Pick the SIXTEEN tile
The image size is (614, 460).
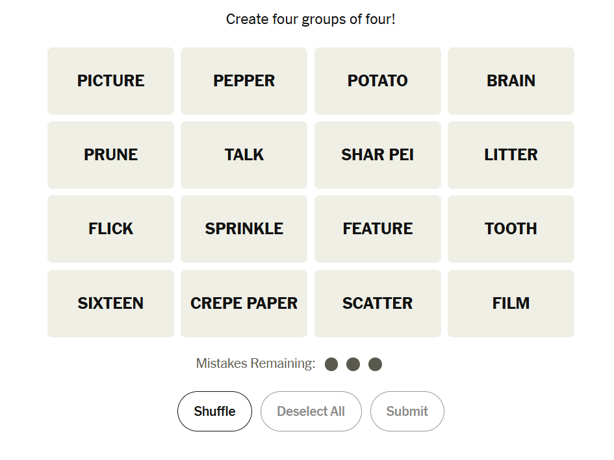(x=110, y=304)
